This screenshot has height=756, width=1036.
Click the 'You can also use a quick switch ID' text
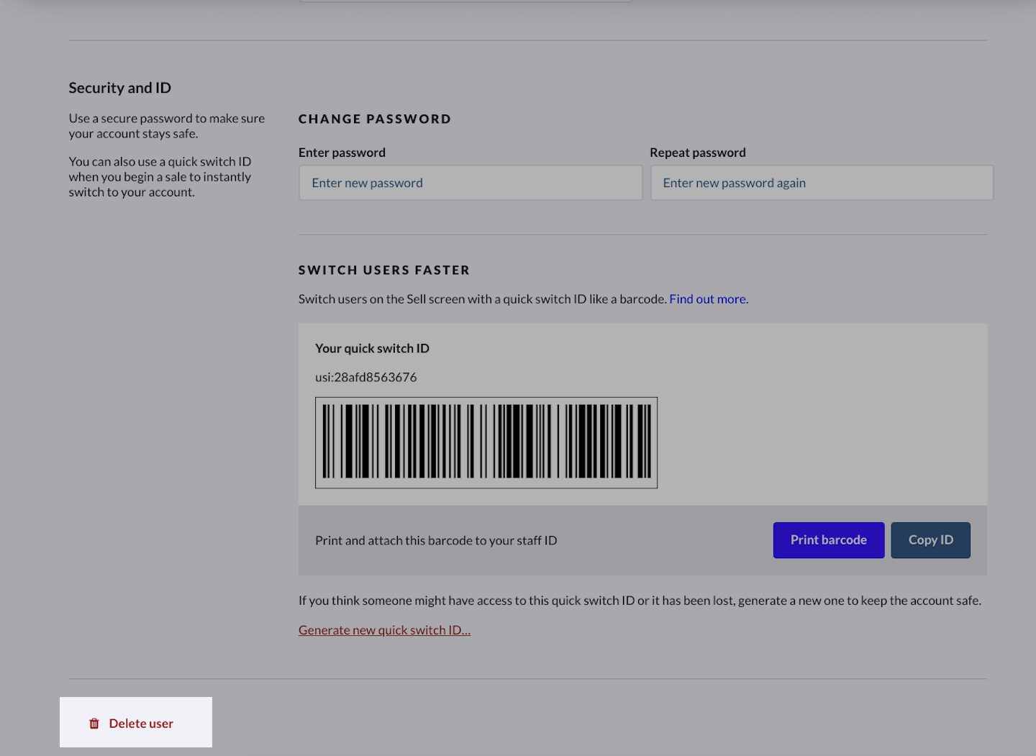coord(160,177)
